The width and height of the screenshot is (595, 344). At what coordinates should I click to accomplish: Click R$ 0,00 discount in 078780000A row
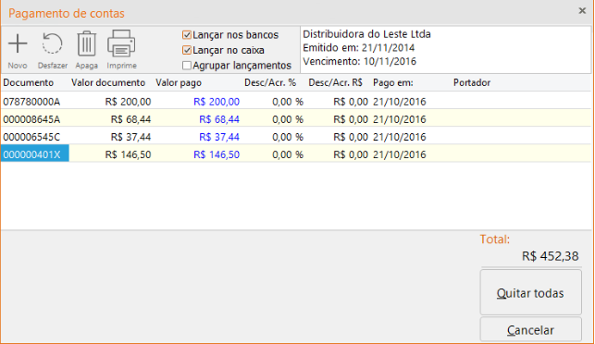(x=351, y=102)
